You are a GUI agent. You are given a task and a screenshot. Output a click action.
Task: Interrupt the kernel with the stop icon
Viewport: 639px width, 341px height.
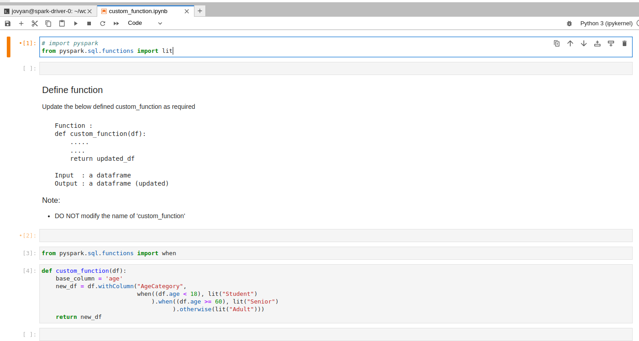click(x=89, y=23)
